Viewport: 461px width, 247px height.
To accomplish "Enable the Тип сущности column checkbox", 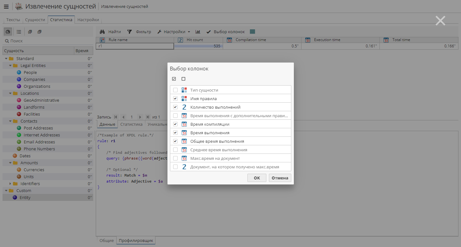I will tap(175, 90).
